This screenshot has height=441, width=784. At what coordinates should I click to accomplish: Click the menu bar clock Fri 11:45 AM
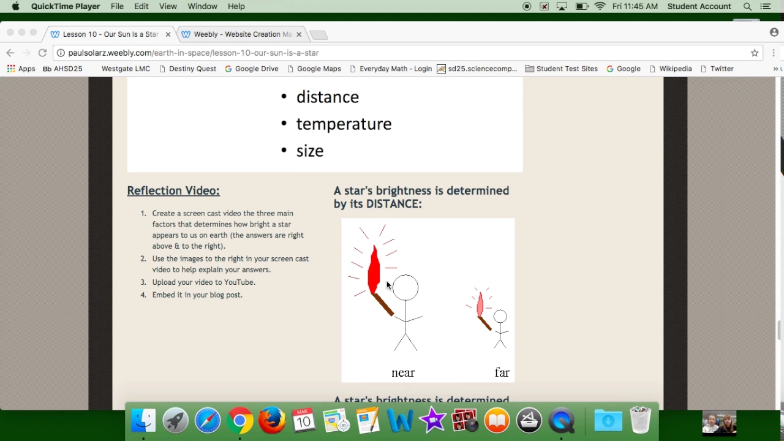point(635,6)
